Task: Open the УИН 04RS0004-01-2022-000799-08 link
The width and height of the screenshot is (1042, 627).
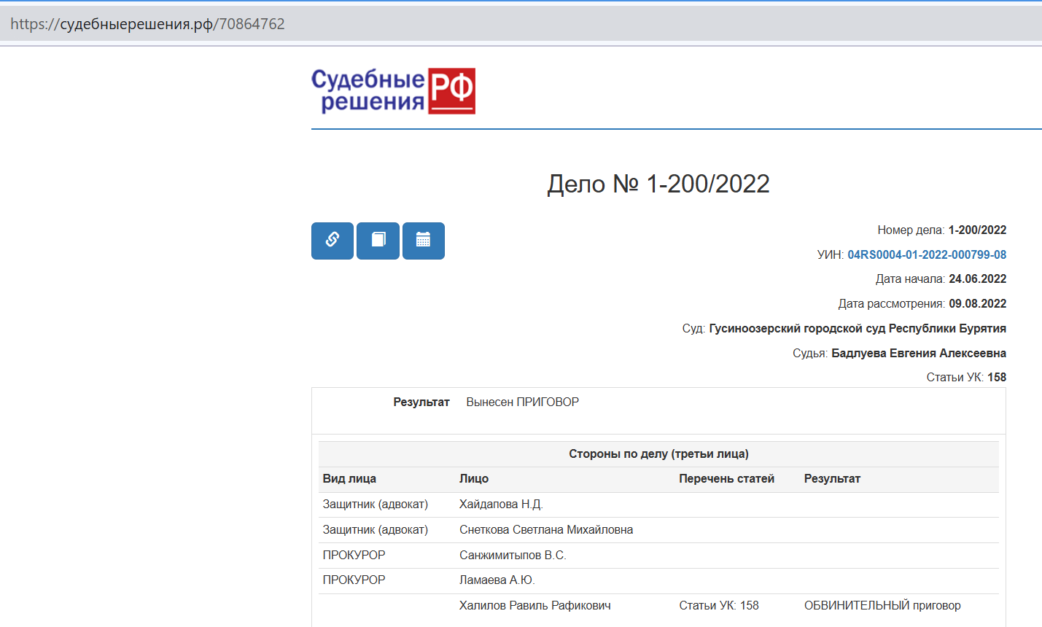Action: point(926,254)
